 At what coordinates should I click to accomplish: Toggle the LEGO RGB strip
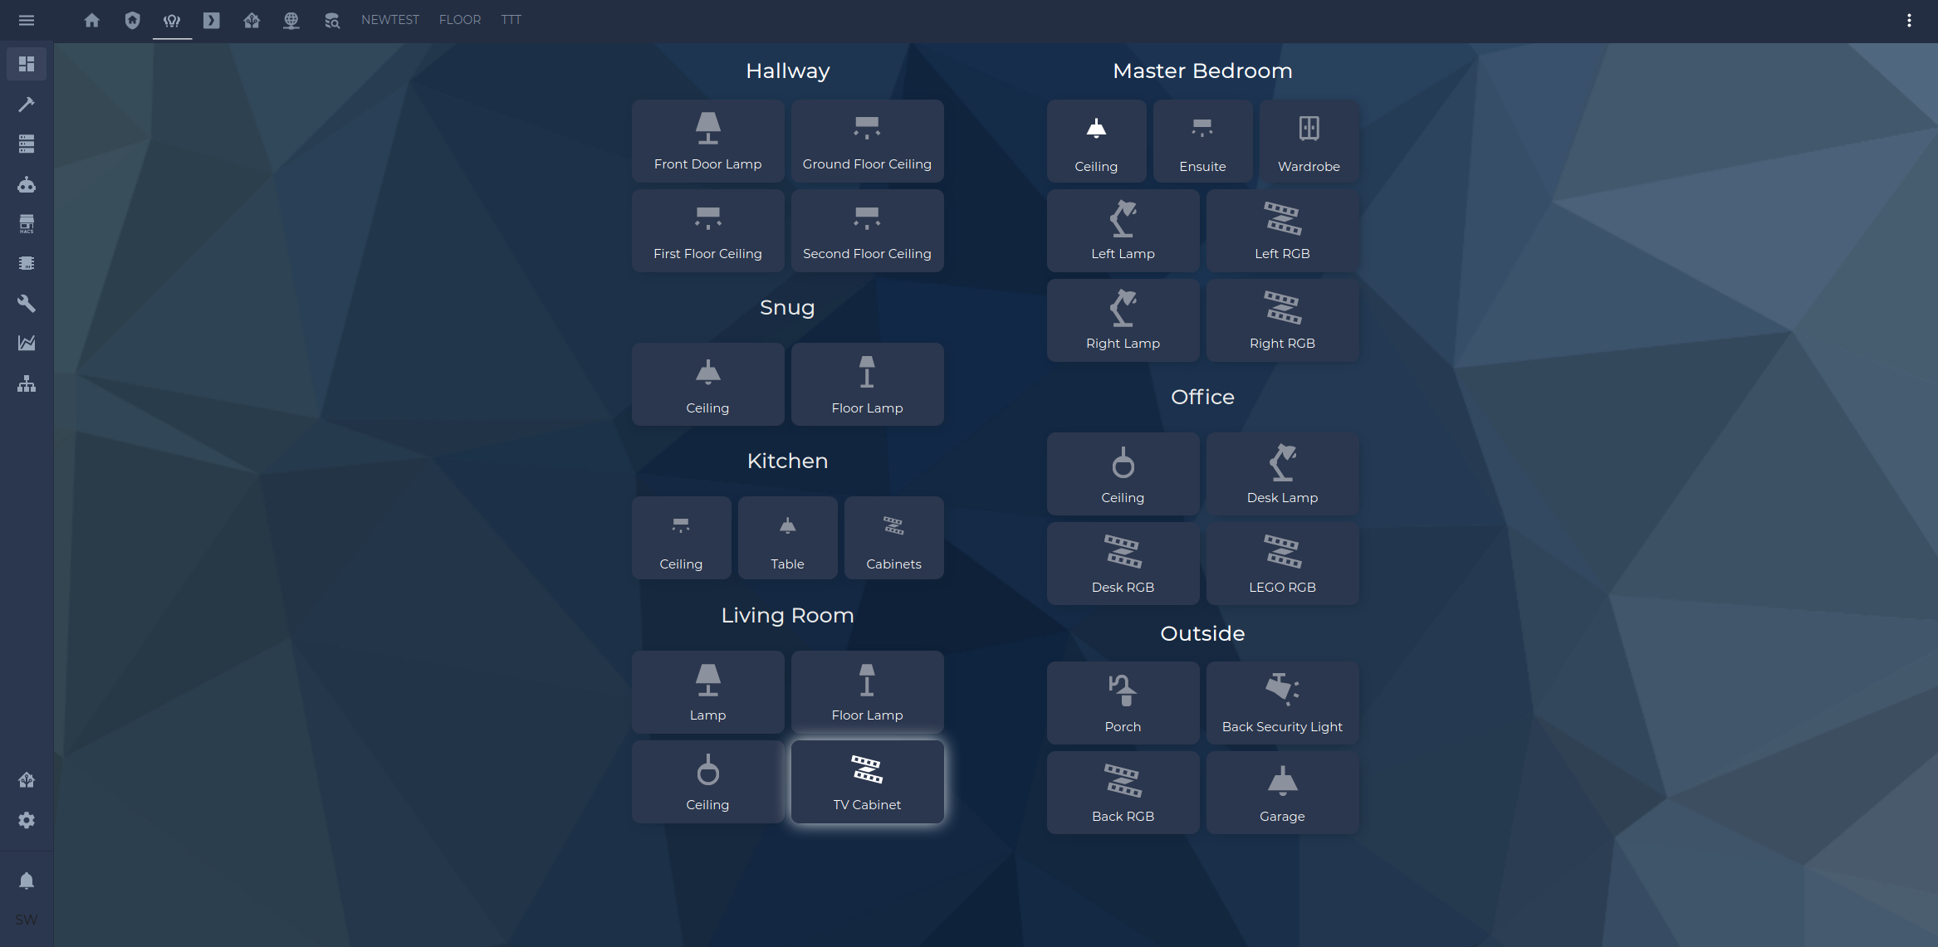[x=1282, y=564]
